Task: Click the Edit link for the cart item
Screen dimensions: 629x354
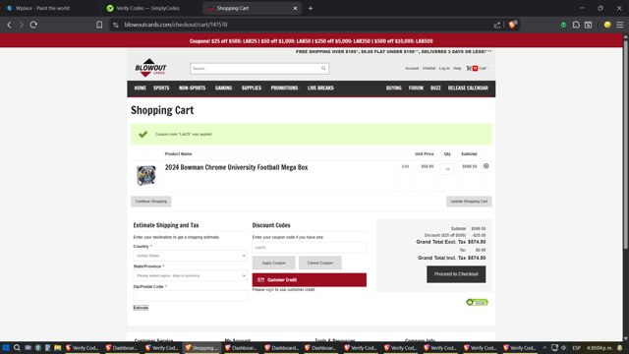Action: tap(405, 166)
